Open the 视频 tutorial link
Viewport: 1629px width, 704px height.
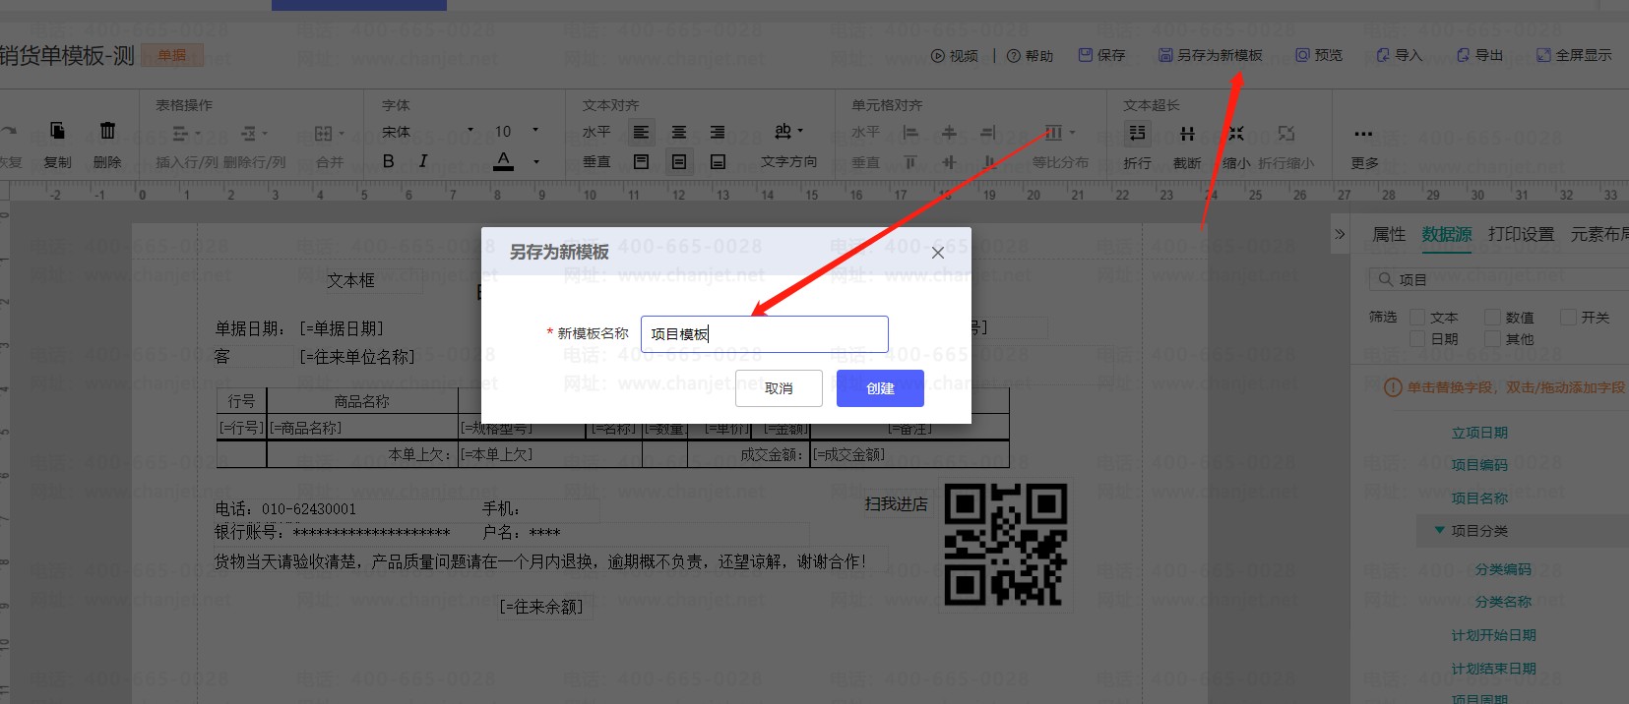coord(955,56)
